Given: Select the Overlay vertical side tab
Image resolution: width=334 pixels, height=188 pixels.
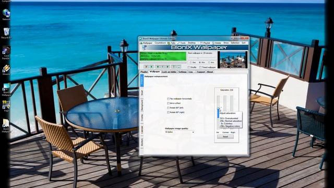Looking at the screenshot, I should 142,118.
